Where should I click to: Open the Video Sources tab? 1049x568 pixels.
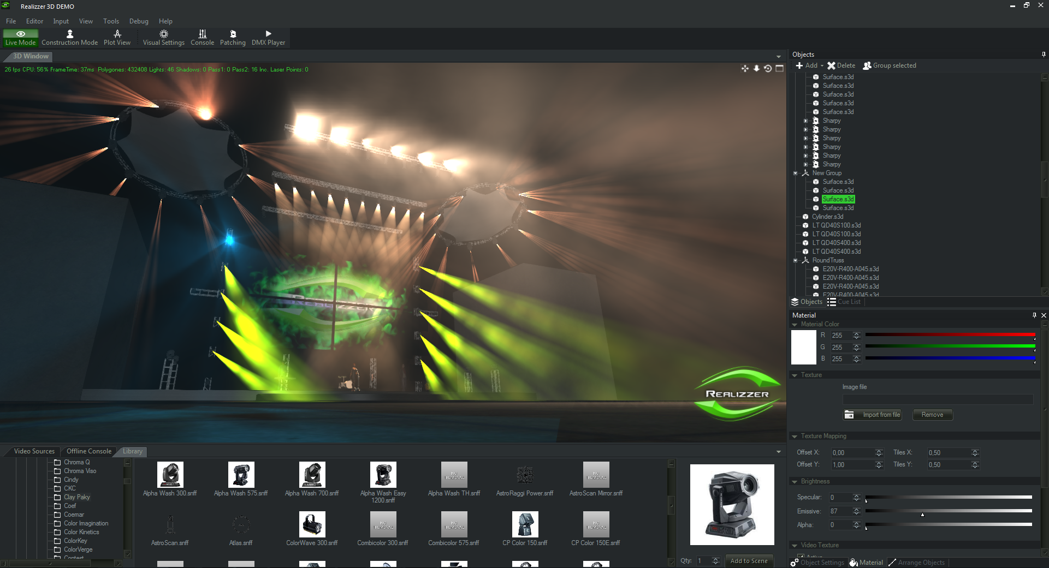coord(34,451)
